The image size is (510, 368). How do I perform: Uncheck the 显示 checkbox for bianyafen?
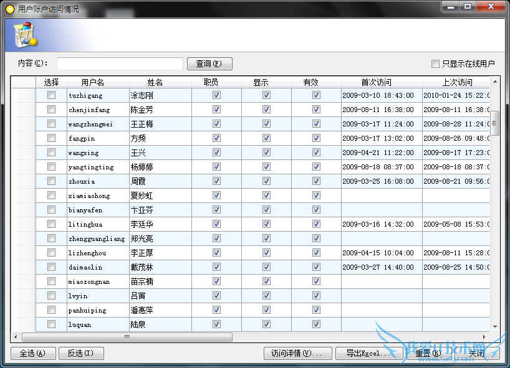click(x=266, y=210)
